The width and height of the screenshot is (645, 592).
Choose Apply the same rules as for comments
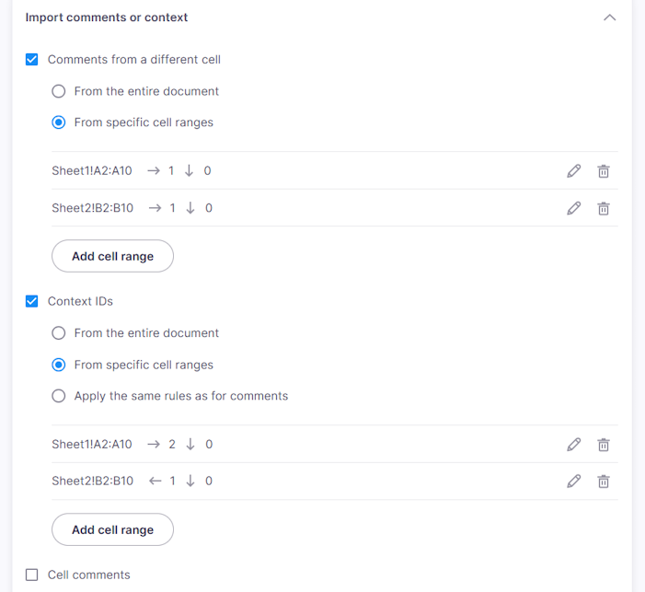58,396
